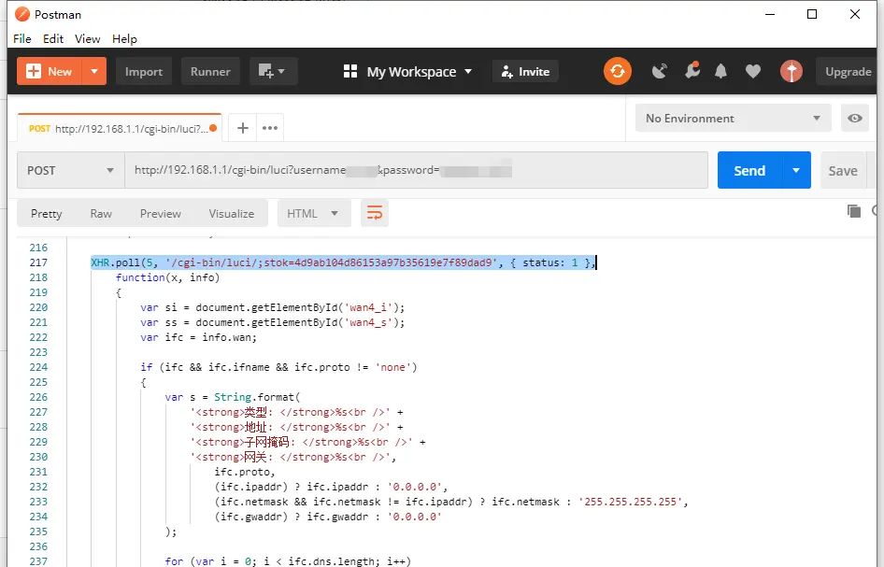
Task: Click the orange sync status icon
Action: pos(618,71)
